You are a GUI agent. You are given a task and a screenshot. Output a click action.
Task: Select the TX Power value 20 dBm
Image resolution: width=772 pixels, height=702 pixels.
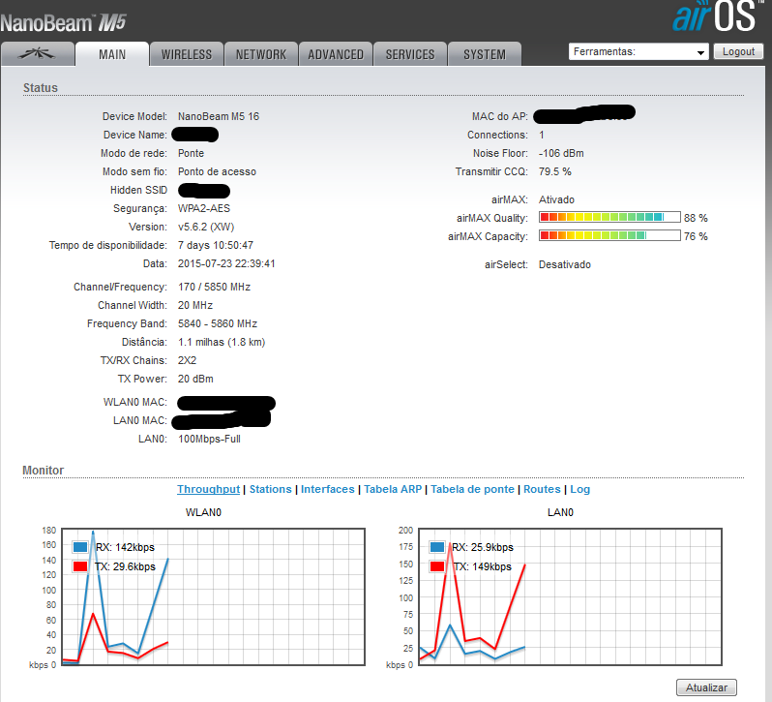coord(195,379)
